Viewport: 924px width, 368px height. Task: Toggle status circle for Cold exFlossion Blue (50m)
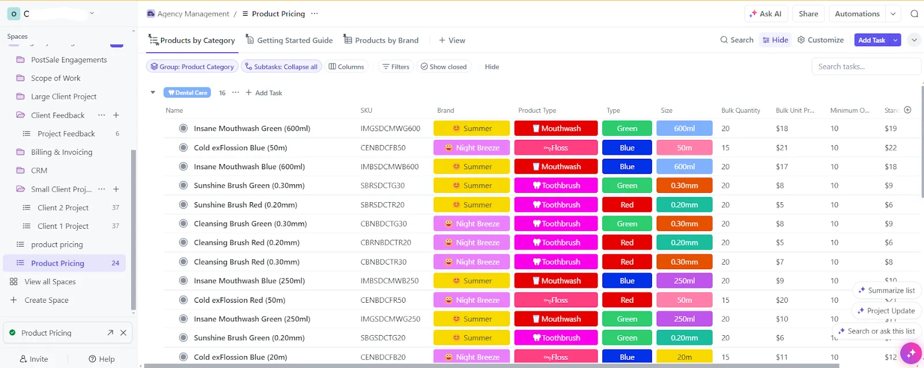click(183, 147)
